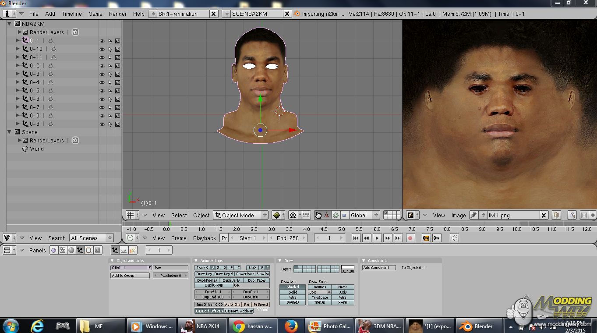Hide object 0-5 using its eye icon

coord(102,91)
